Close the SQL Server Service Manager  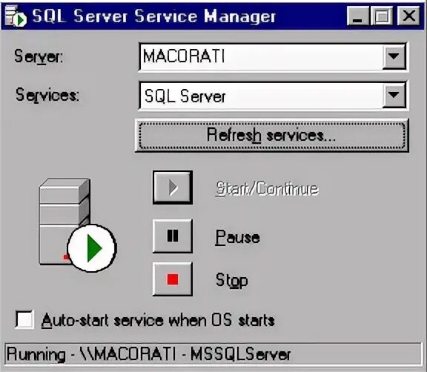pos(408,16)
